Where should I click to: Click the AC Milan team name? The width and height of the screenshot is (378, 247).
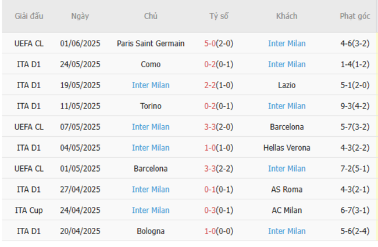click(287, 210)
